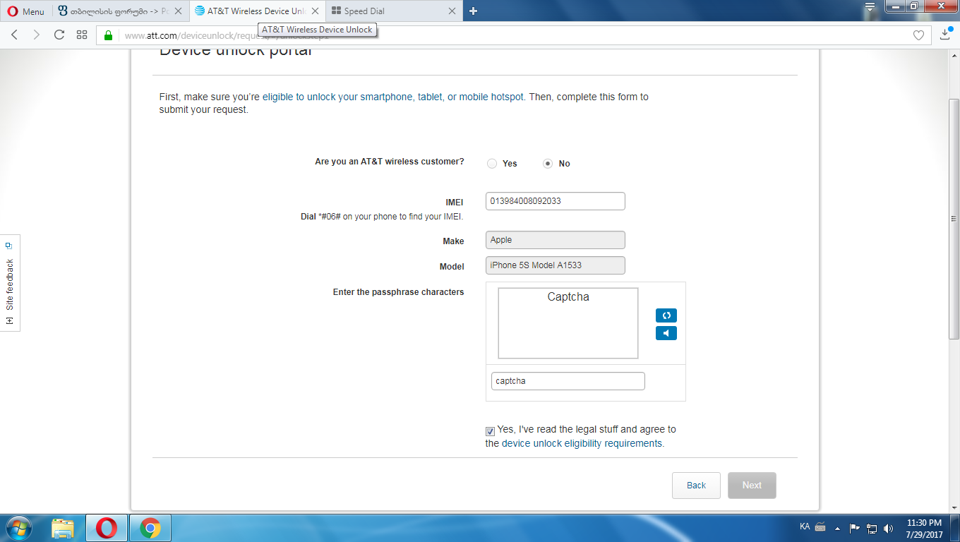This screenshot has height=542, width=960.
Task: Select the AT&T Wireless Device Unlock tab
Action: pos(257,11)
